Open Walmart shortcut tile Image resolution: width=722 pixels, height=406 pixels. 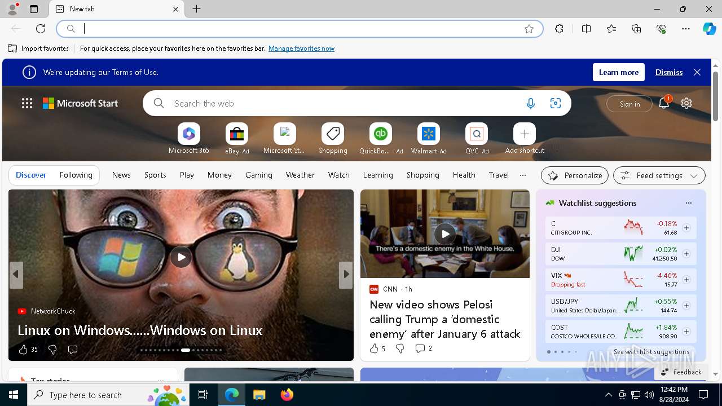point(429,139)
